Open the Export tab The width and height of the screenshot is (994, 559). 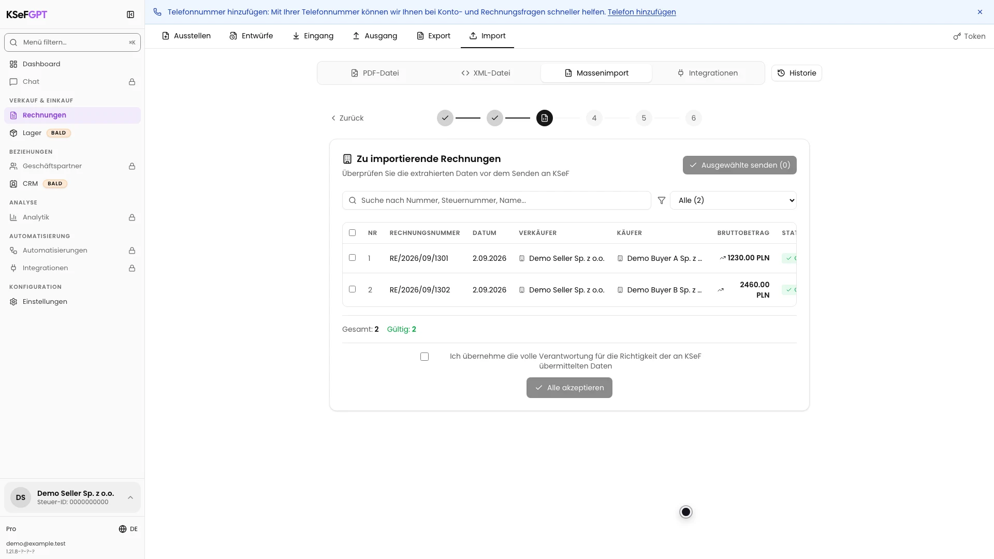point(433,36)
